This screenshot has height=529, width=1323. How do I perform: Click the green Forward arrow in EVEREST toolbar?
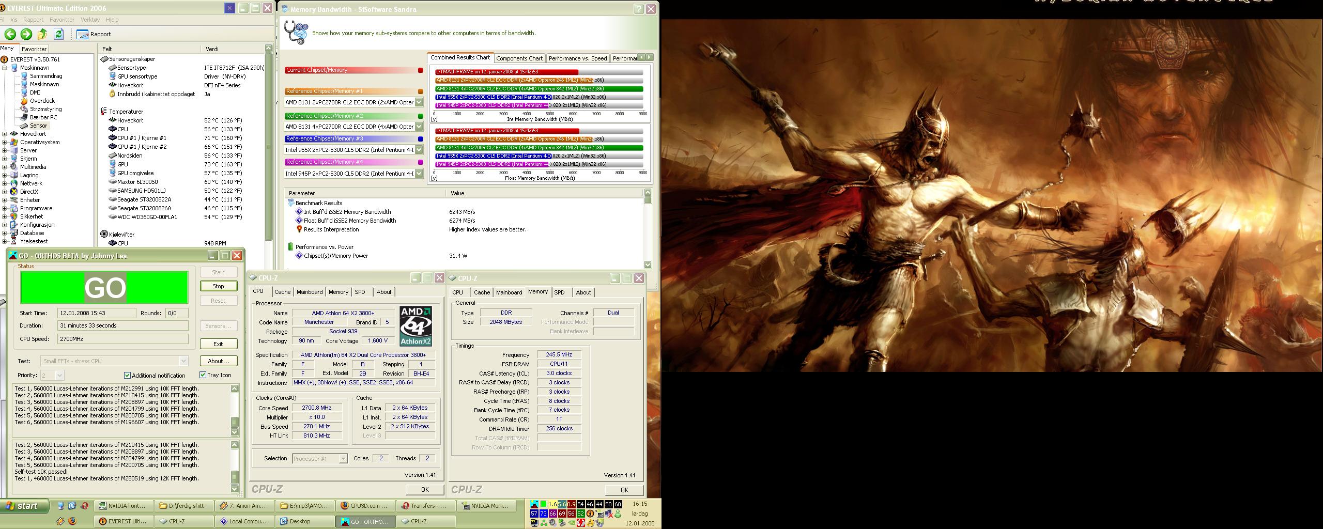pos(26,34)
